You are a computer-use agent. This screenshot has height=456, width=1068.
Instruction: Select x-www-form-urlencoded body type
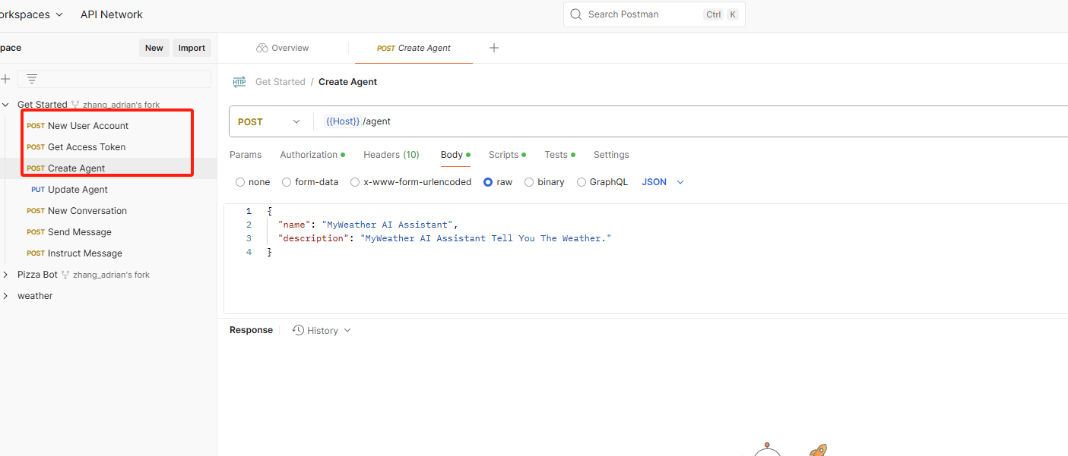tap(355, 182)
